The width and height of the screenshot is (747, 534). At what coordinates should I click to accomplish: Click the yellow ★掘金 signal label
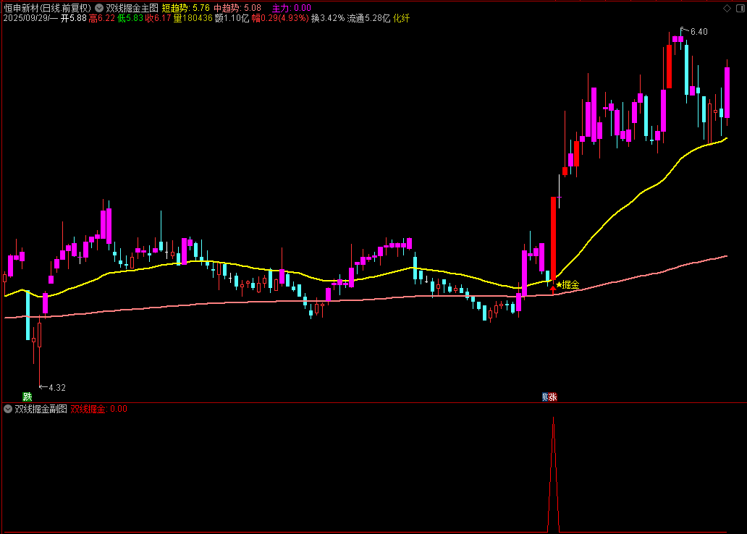(x=567, y=284)
